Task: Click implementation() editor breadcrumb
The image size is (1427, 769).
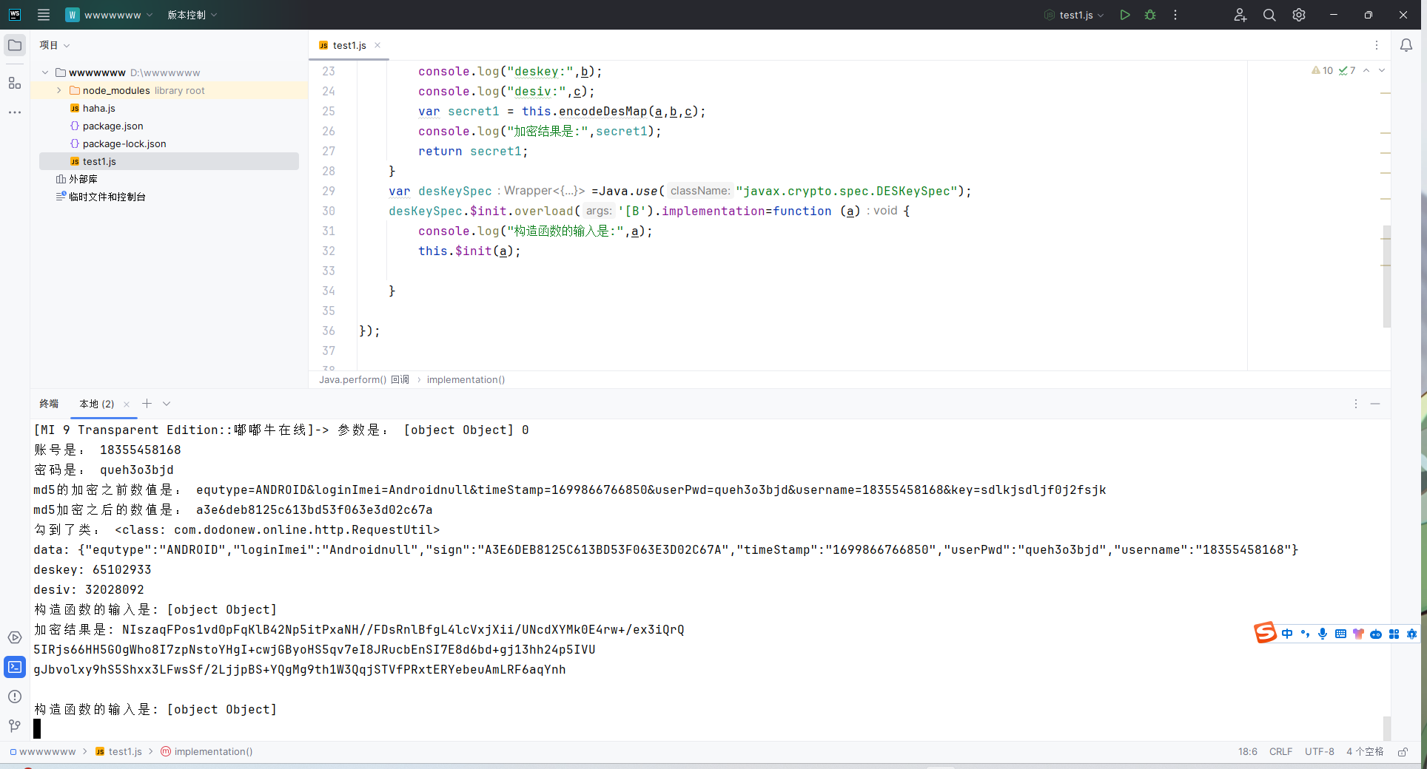Action: [466, 379]
